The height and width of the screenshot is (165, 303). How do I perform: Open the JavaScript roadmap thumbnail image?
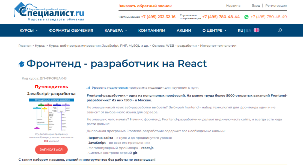pos(51,115)
